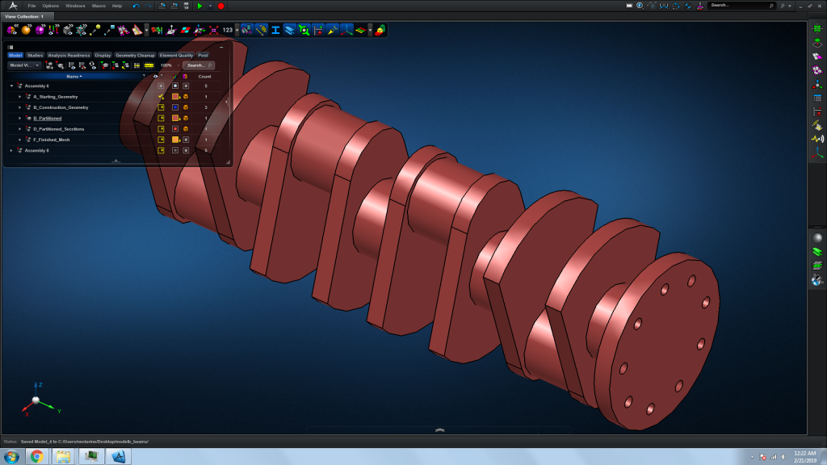
Task: Click the orange color swatch for F_Finished_Mesh
Action: click(175, 140)
